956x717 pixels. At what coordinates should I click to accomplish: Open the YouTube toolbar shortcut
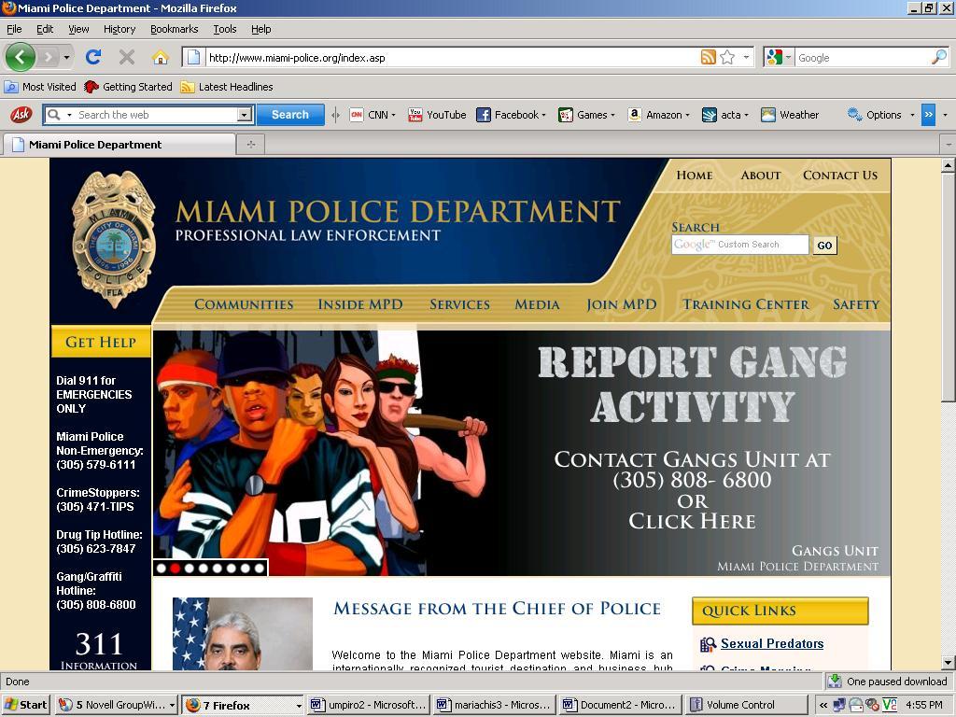point(437,115)
